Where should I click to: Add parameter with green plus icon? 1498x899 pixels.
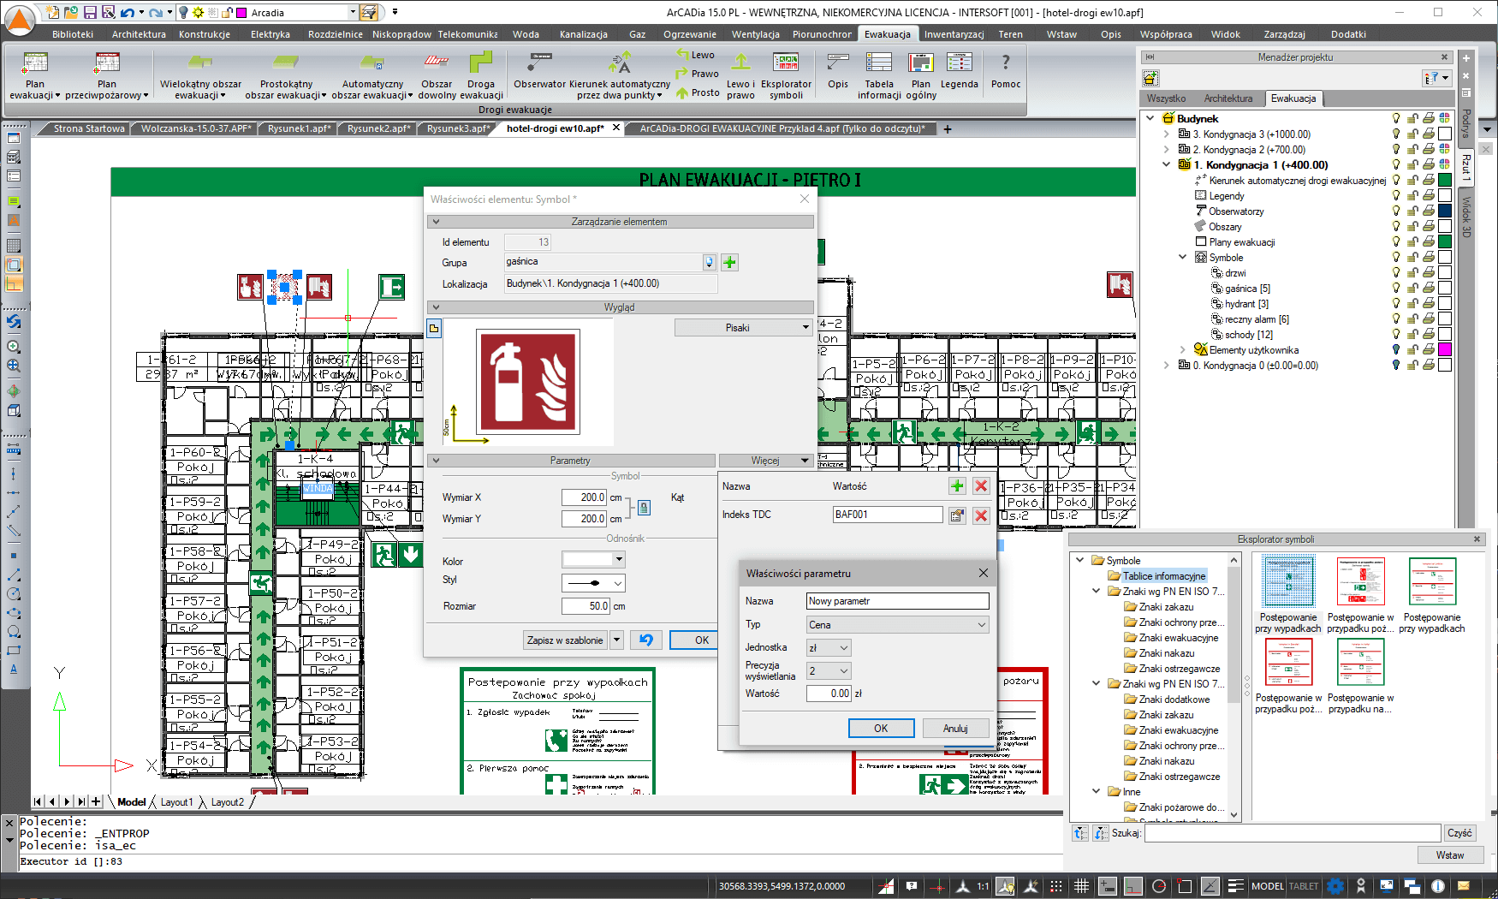(x=957, y=486)
